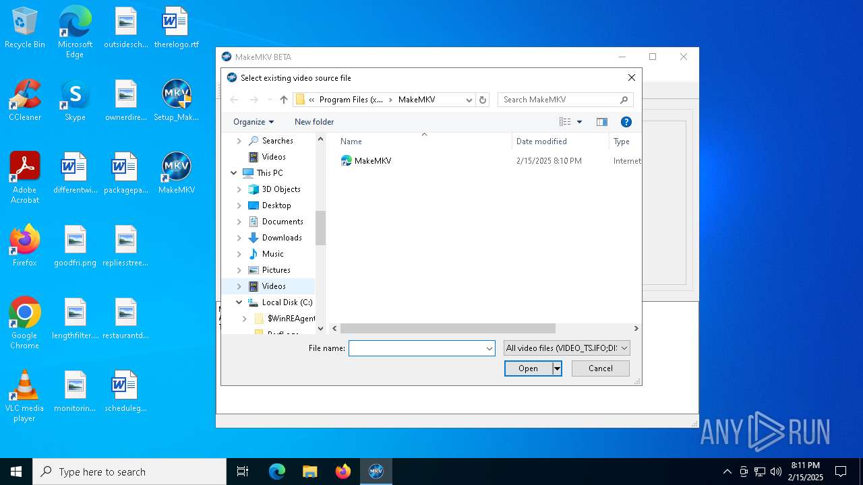The height and width of the screenshot is (485, 863).
Task: Collapse the Local Disk (C:) node
Action: (239, 302)
